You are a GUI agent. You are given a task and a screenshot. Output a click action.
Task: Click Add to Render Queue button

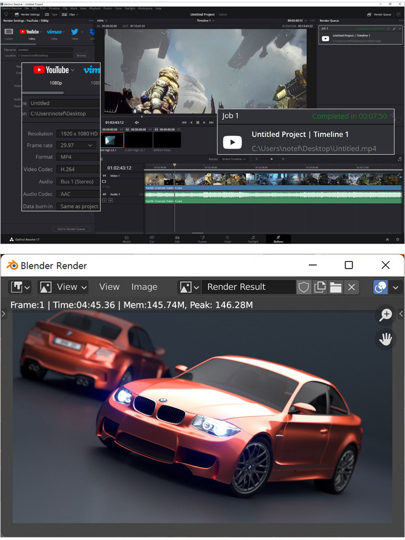[x=71, y=229]
